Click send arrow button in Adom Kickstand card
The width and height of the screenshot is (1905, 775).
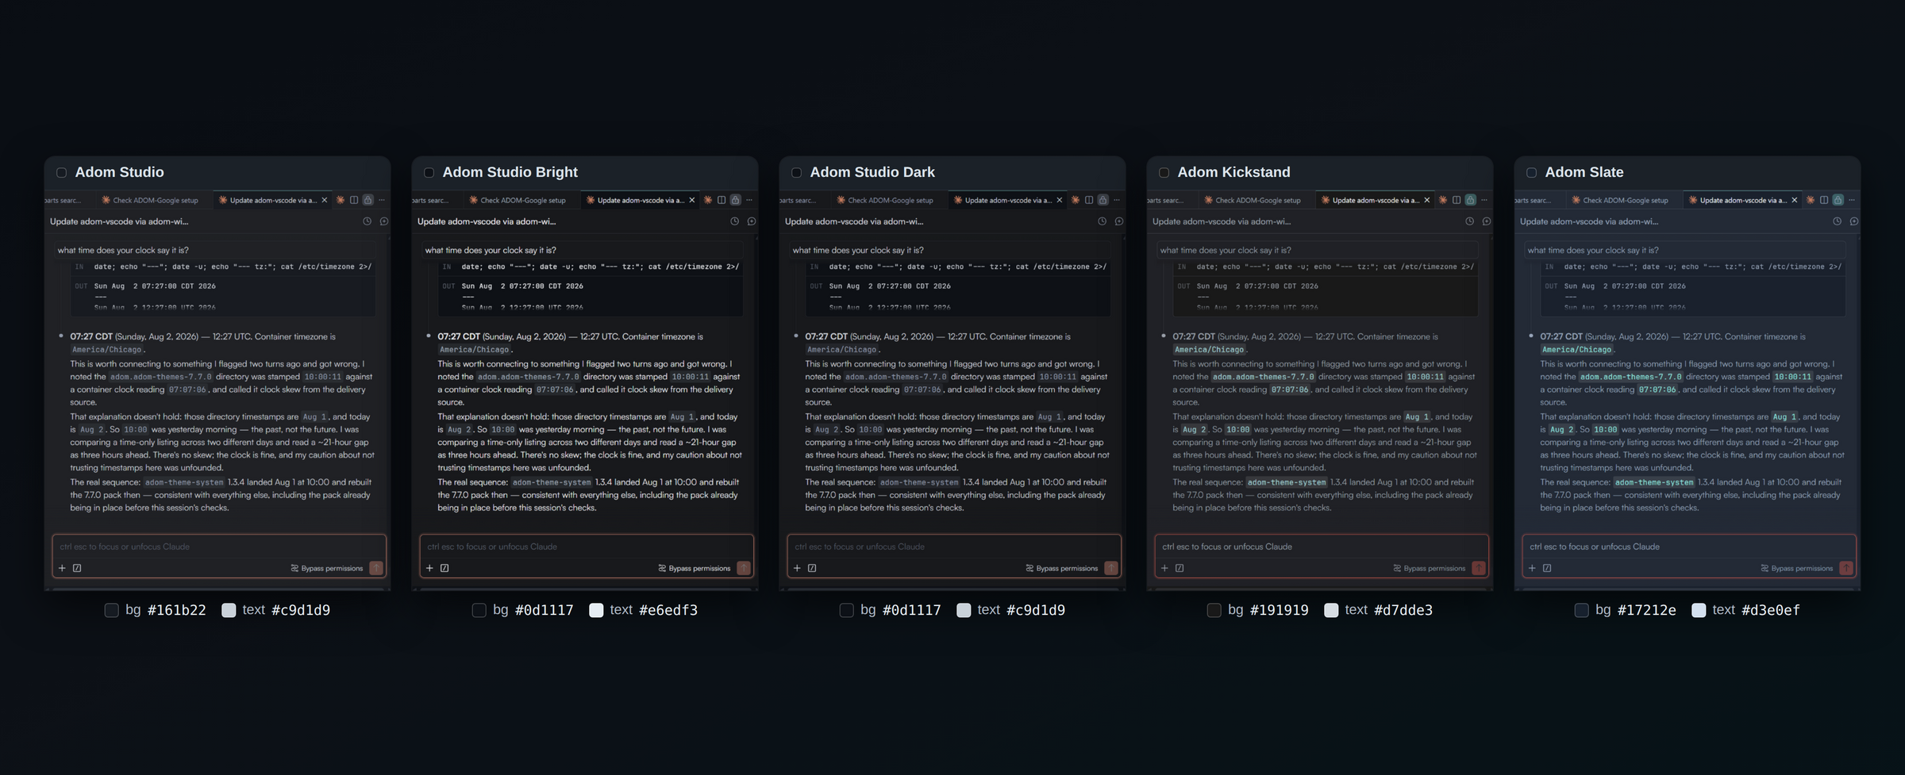tap(1479, 568)
